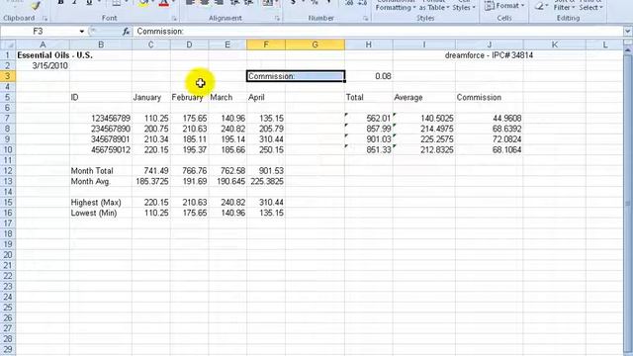Select column A header
The height and width of the screenshot is (356, 633).
[x=43, y=44]
